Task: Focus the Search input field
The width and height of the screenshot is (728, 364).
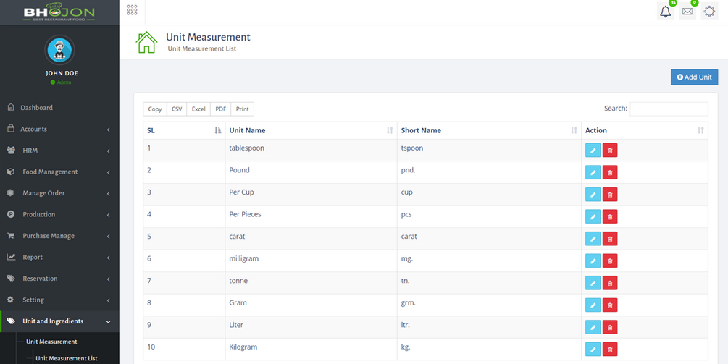Action: coord(669,109)
